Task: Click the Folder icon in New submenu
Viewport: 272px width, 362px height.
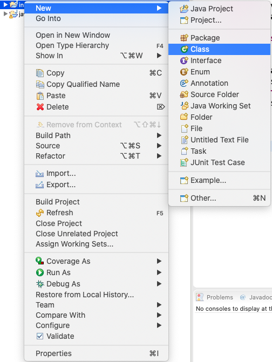Action: [184, 117]
